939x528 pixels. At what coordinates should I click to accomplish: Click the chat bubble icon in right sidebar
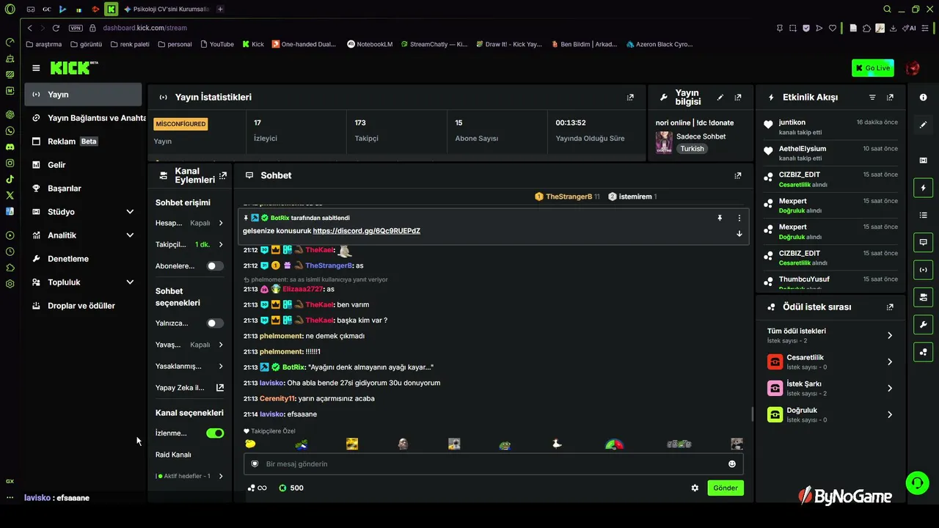pyautogui.click(x=923, y=242)
